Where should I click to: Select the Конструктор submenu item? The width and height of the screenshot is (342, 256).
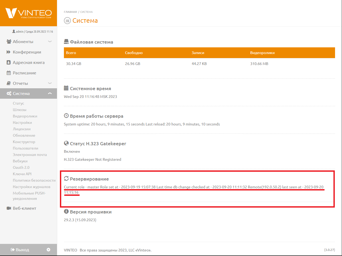tap(24, 142)
